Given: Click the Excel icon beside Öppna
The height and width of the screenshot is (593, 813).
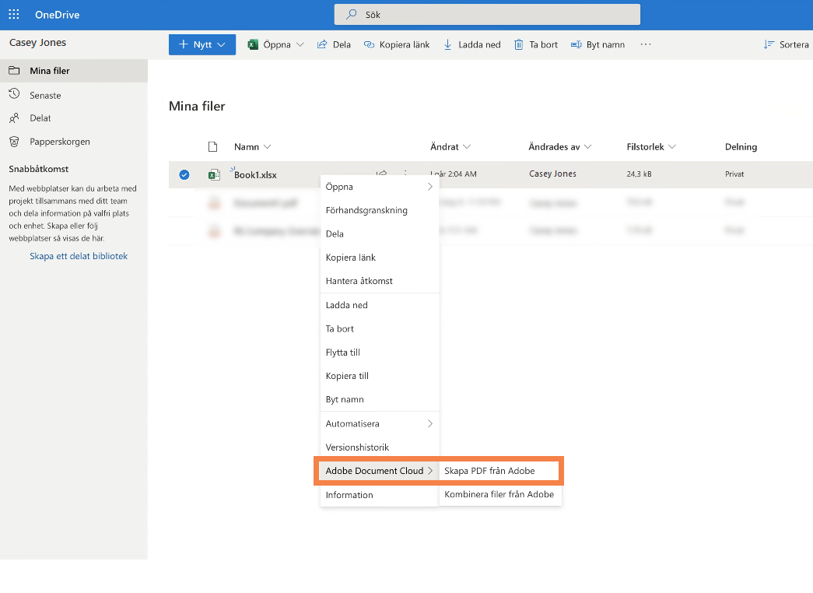Looking at the screenshot, I should tap(253, 44).
